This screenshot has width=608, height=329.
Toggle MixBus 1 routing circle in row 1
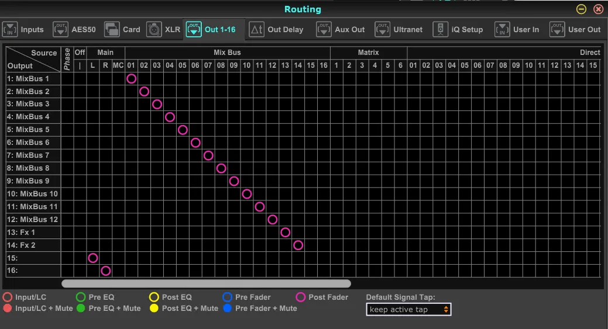tap(132, 78)
